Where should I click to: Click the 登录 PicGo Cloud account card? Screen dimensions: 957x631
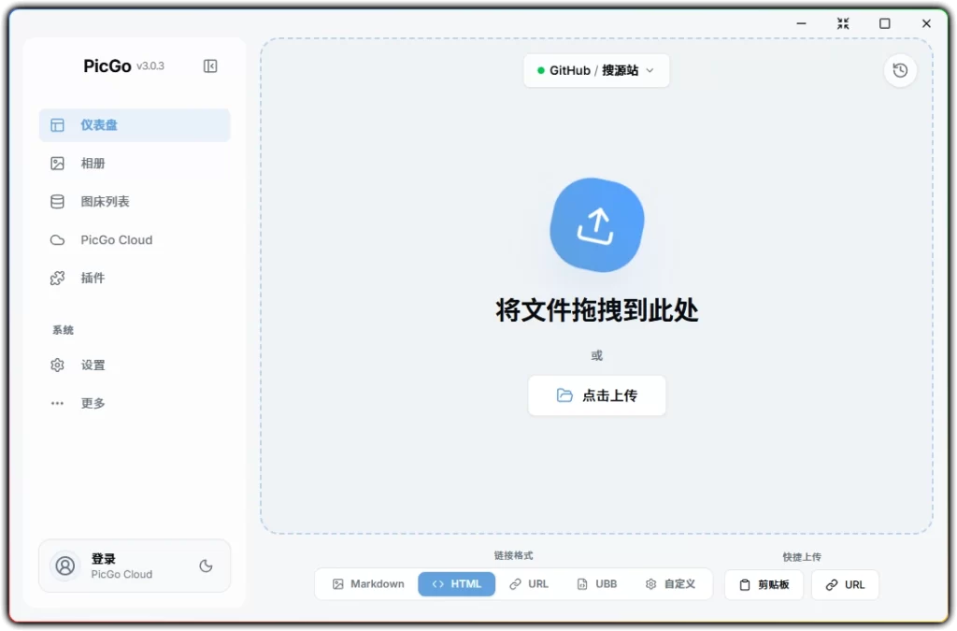135,566
